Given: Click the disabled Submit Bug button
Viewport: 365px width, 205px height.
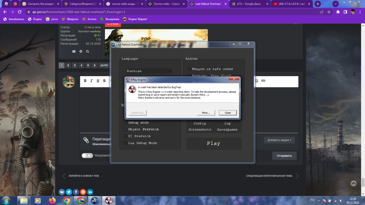Looking at the screenshot, I should click(137, 113).
